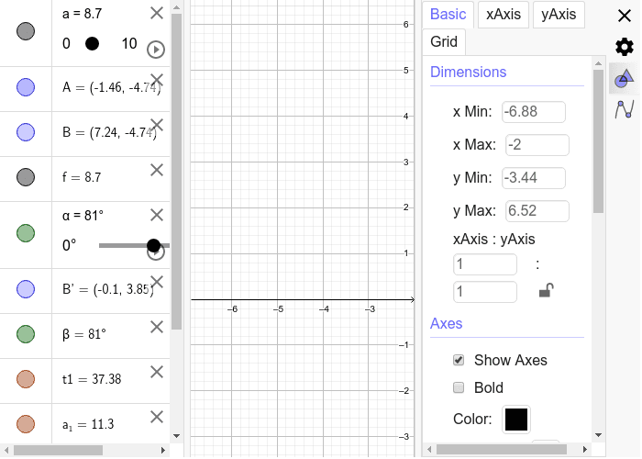
Task: Check the Bold axes option
Action: pos(459,387)
